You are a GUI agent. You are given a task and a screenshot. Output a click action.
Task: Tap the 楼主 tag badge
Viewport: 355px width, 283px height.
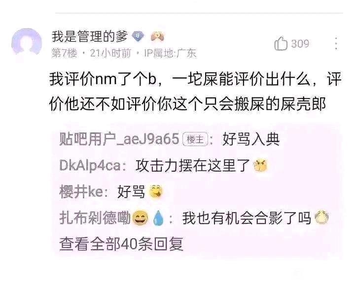(x=195, y=139)
